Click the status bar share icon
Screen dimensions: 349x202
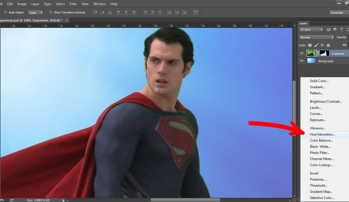(12, 200)
